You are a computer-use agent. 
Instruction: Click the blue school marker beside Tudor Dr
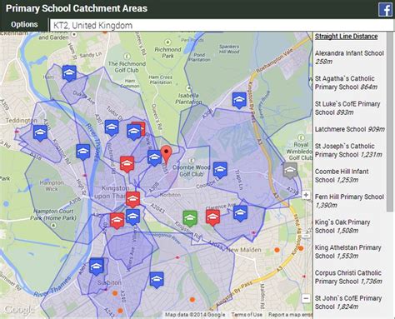[112, 127]
